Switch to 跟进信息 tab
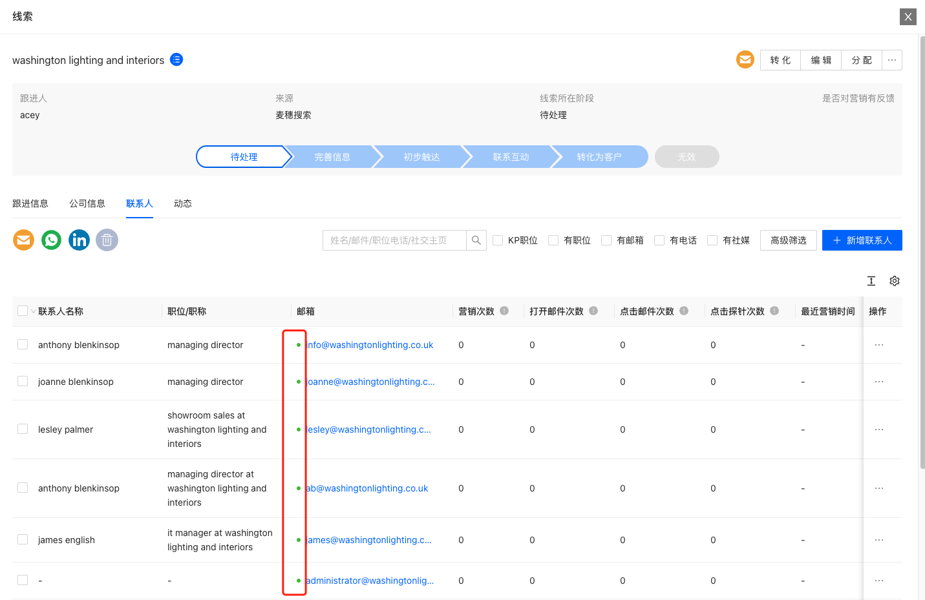Viewport: 925px width, 600px height. 30,203
